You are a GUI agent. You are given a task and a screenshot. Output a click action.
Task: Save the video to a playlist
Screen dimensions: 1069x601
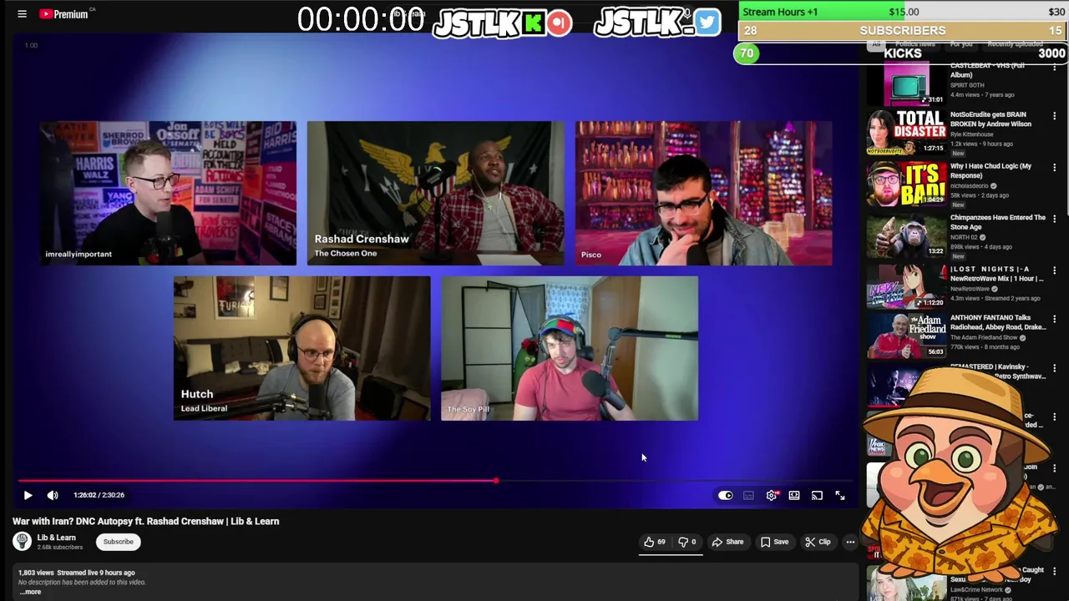click(x=774, y=542)
